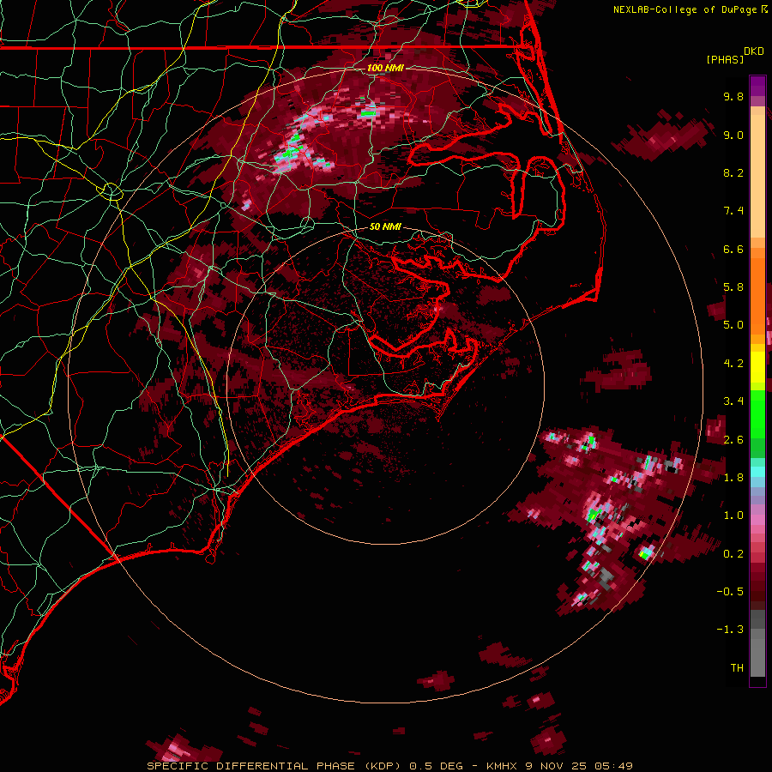Select the 6.6 scale value

tap(733, 249)
